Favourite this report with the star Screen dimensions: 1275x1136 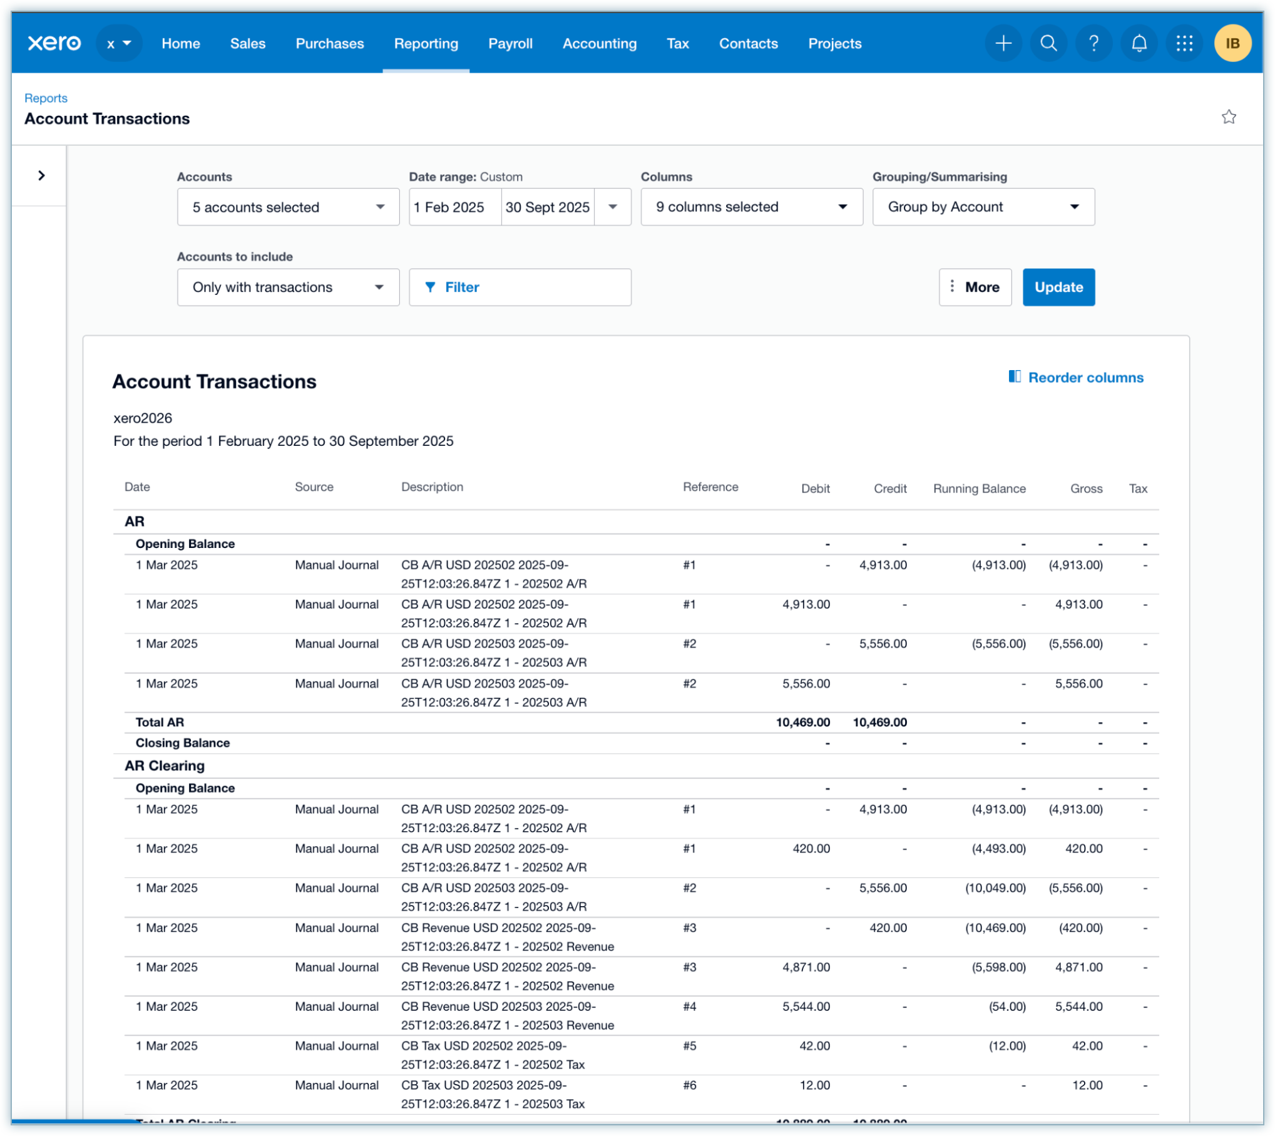click(1229, 117)
